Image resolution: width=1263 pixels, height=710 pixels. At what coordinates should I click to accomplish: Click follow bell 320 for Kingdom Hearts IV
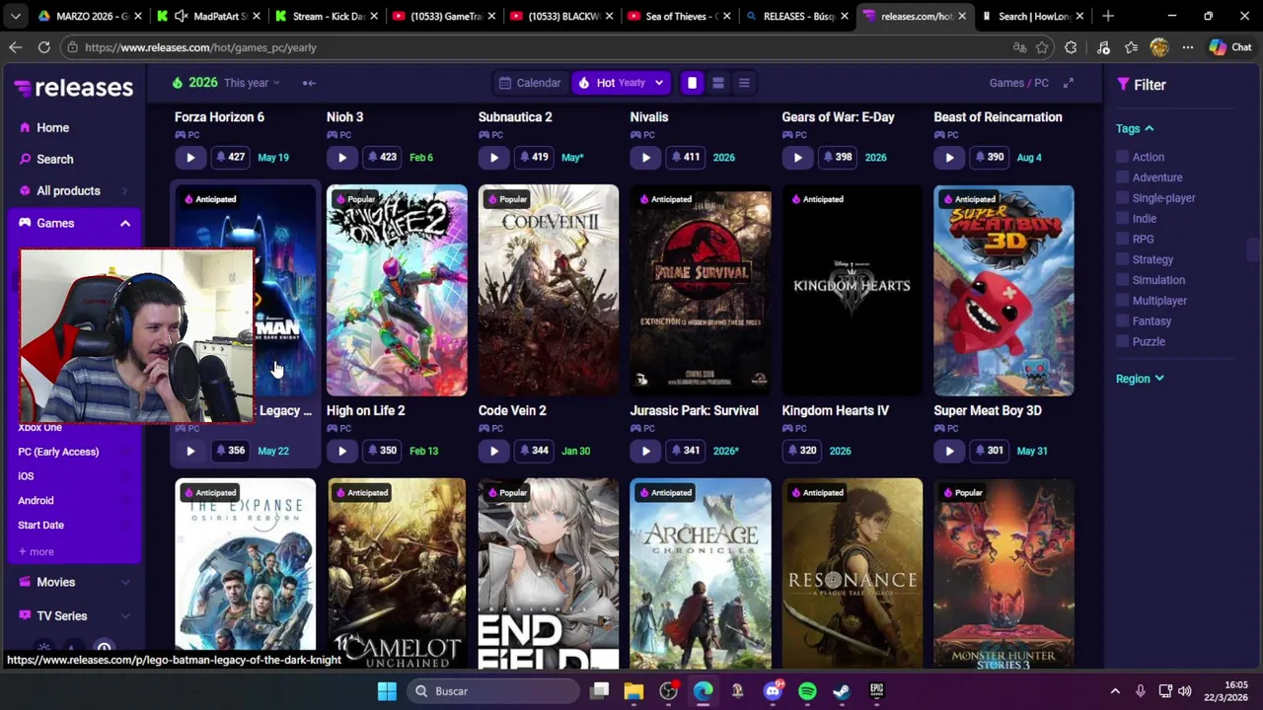[802, 451]
